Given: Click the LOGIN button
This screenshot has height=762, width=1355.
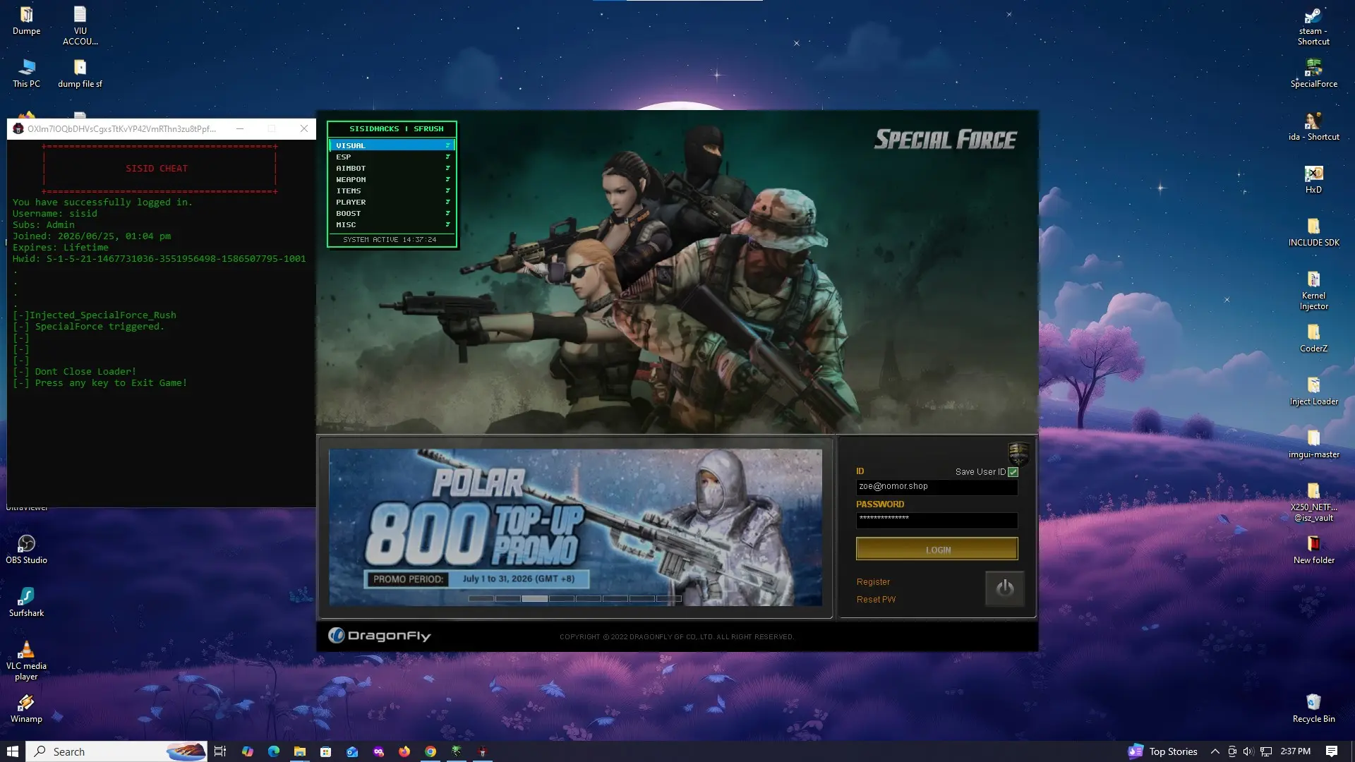Looking at the screenshot, I should click(937, 549).
